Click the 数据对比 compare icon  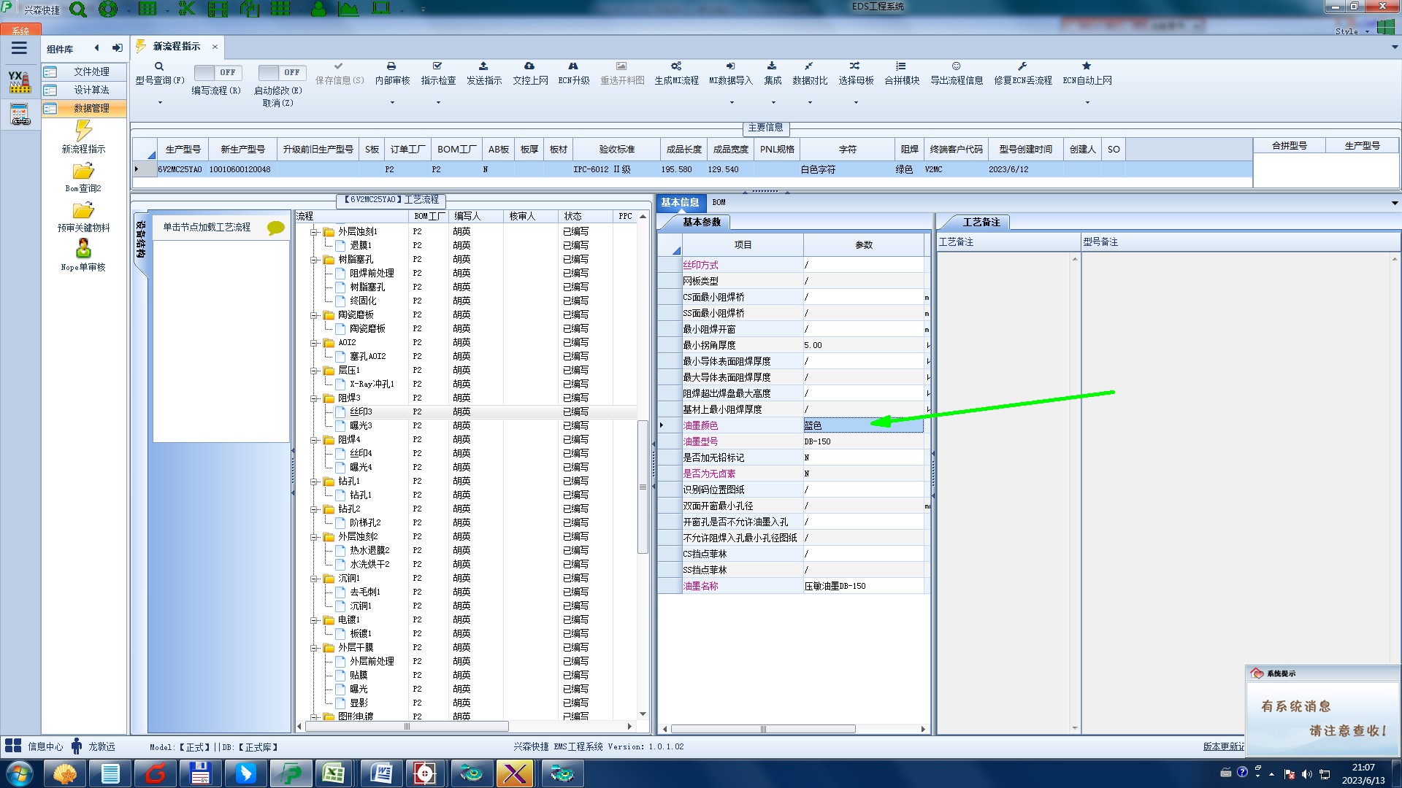809,66
